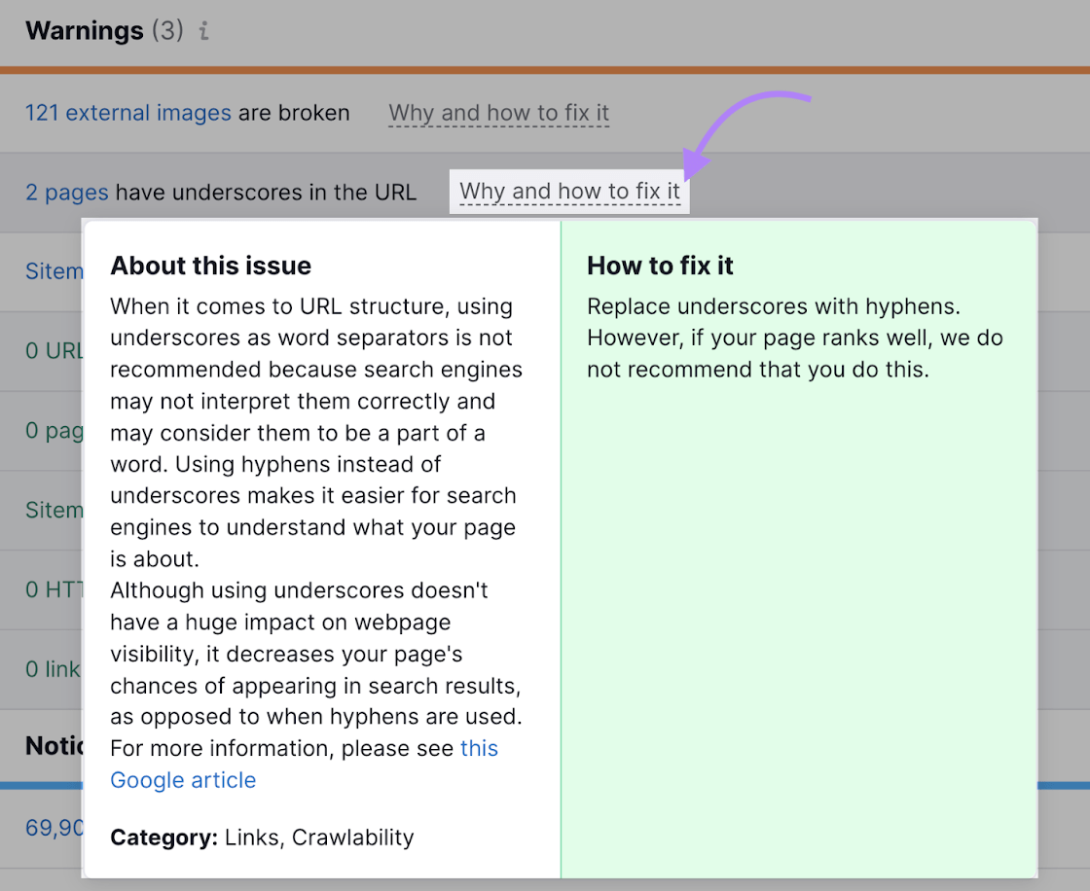Select the green truncated "Sitem" row

54,510
